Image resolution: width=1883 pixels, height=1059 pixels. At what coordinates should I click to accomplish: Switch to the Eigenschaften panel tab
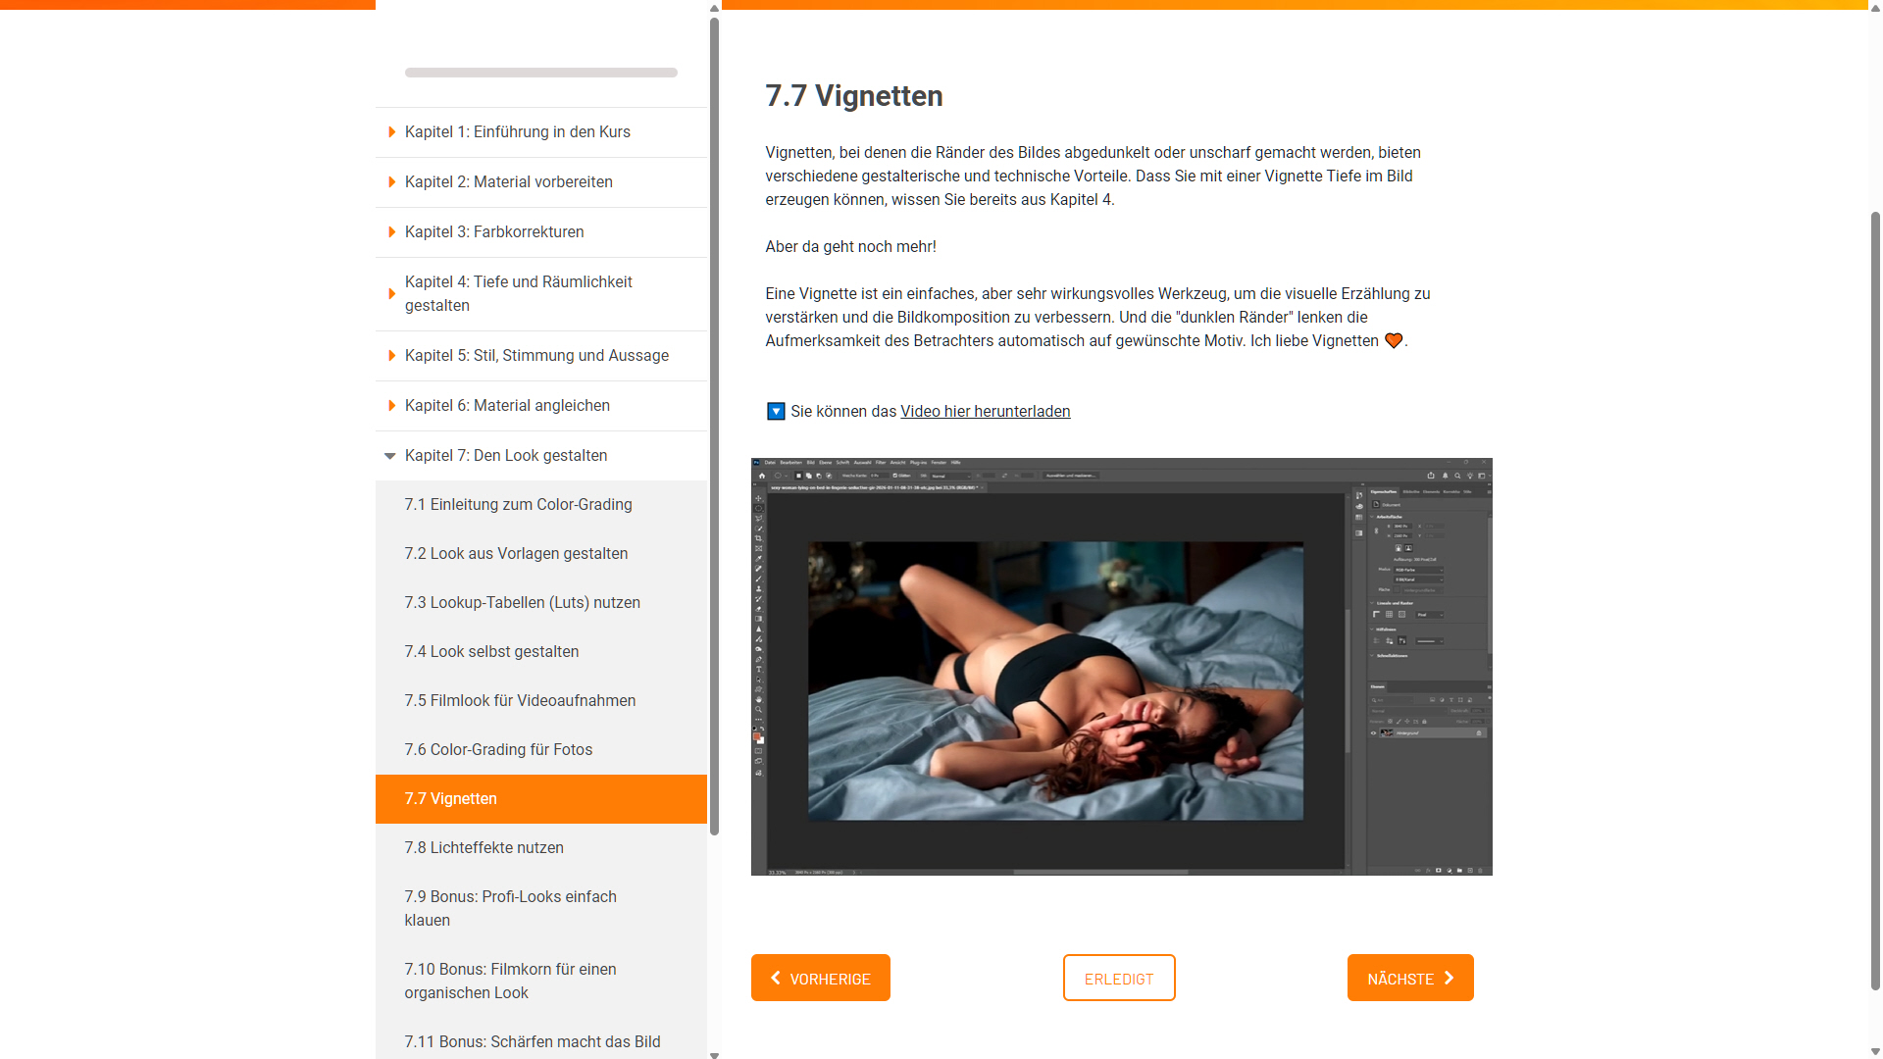pos(1385,491)
